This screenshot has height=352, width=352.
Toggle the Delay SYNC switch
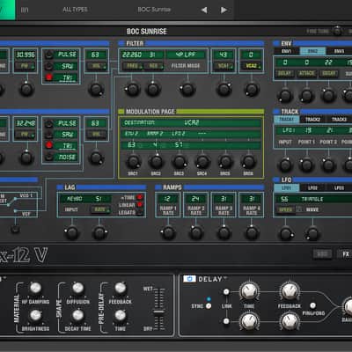pyautogui.click(x=209, y=306)
